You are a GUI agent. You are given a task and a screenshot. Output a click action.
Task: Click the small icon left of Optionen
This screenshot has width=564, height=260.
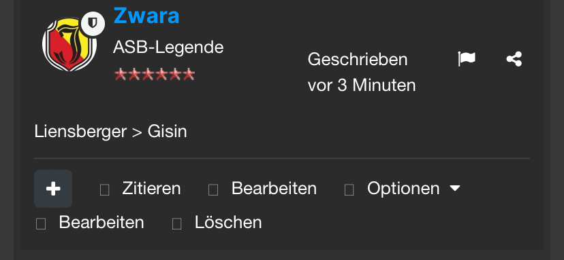click(349, 189)
